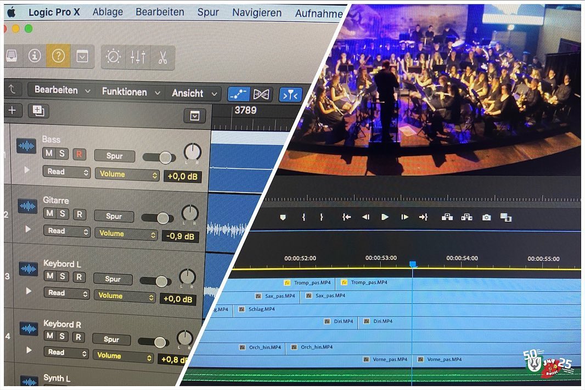
Task: Click the Inspector info icon
Action: pyautogui.click(x=35, y=55)
